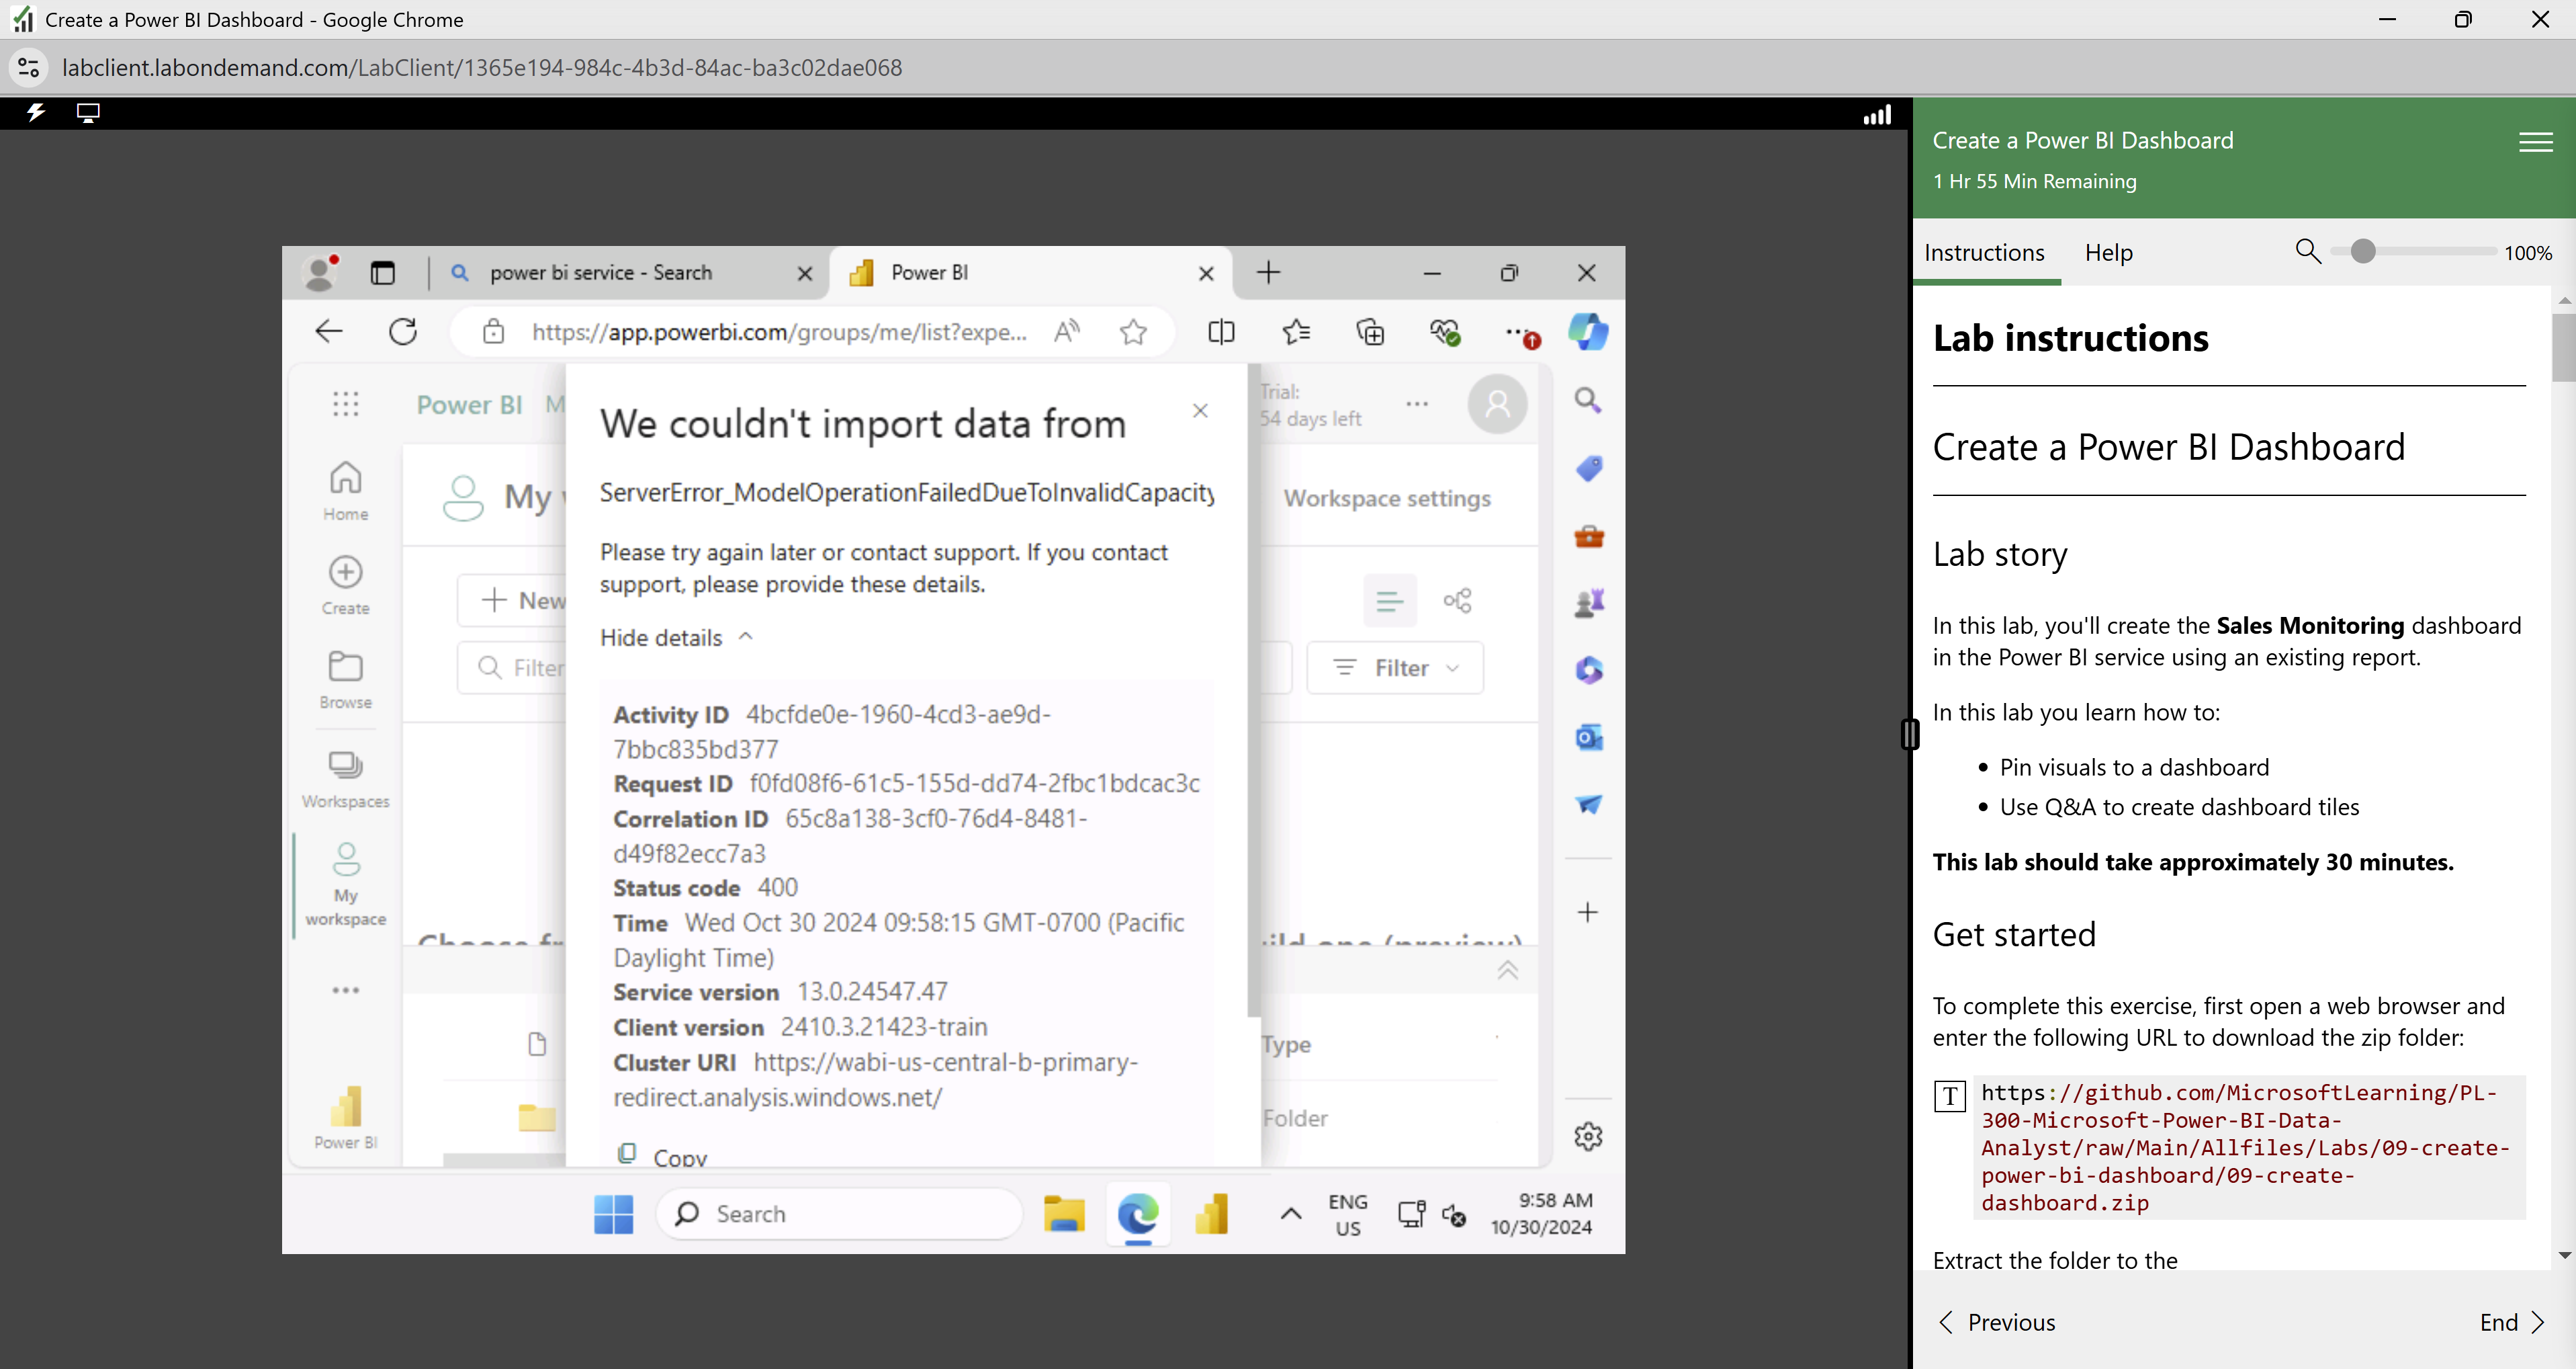Click the Copy button in error dialog
Image resolution: width=2576 pixels, height=1369 pixels.
[x=663, y=1156]
